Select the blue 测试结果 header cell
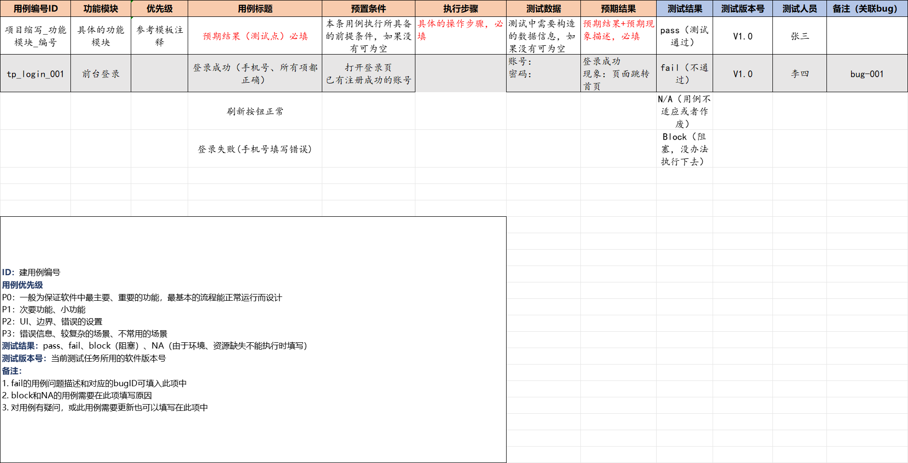Screen dimensions: 908x463 (x=685, y=8)
